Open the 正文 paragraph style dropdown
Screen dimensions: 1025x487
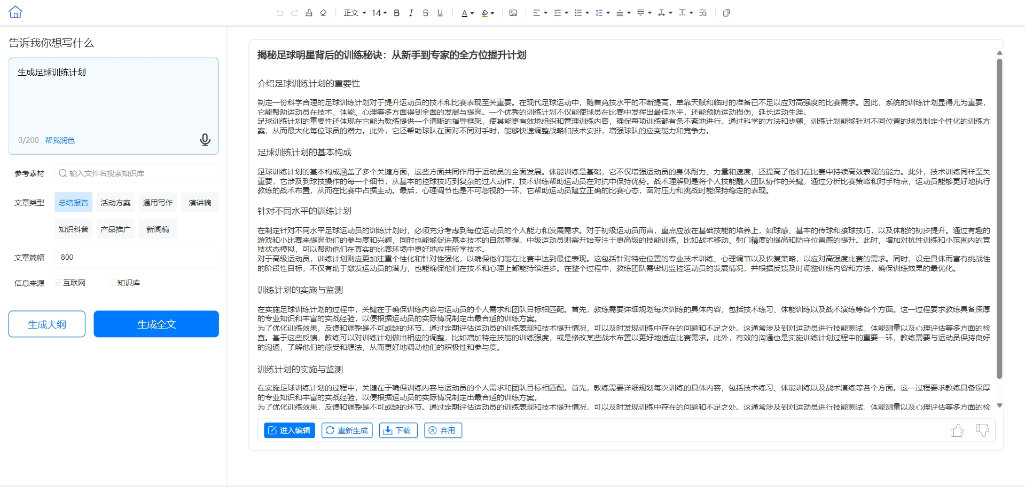[x=355, y=13]
